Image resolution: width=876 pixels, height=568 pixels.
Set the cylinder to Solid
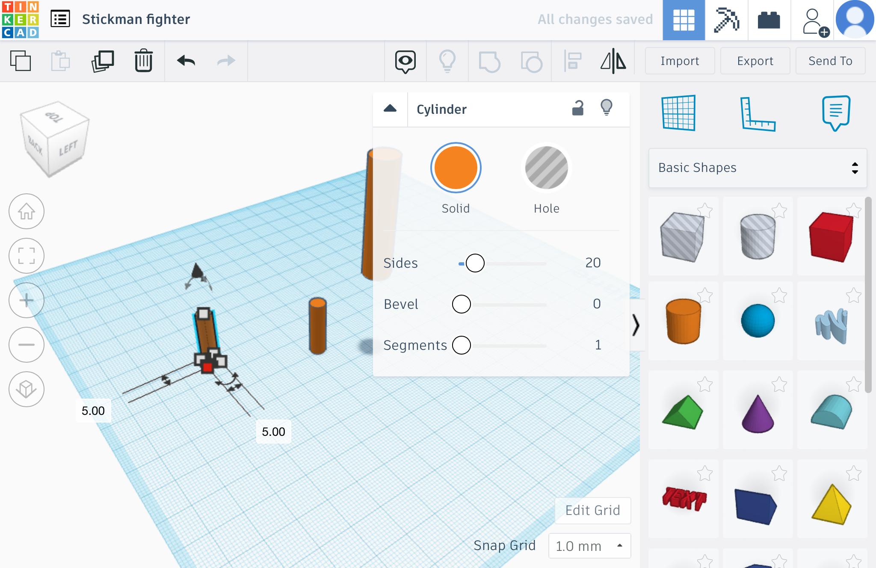point(456,168)
